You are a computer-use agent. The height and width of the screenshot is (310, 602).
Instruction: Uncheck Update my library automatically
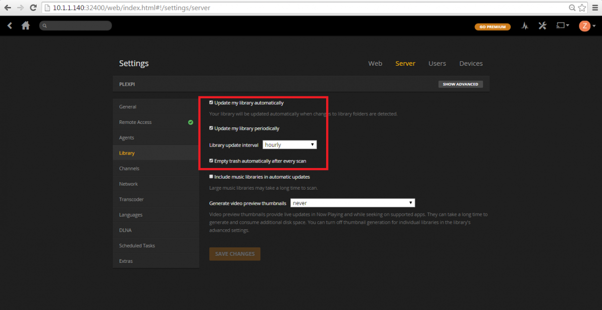211,102
